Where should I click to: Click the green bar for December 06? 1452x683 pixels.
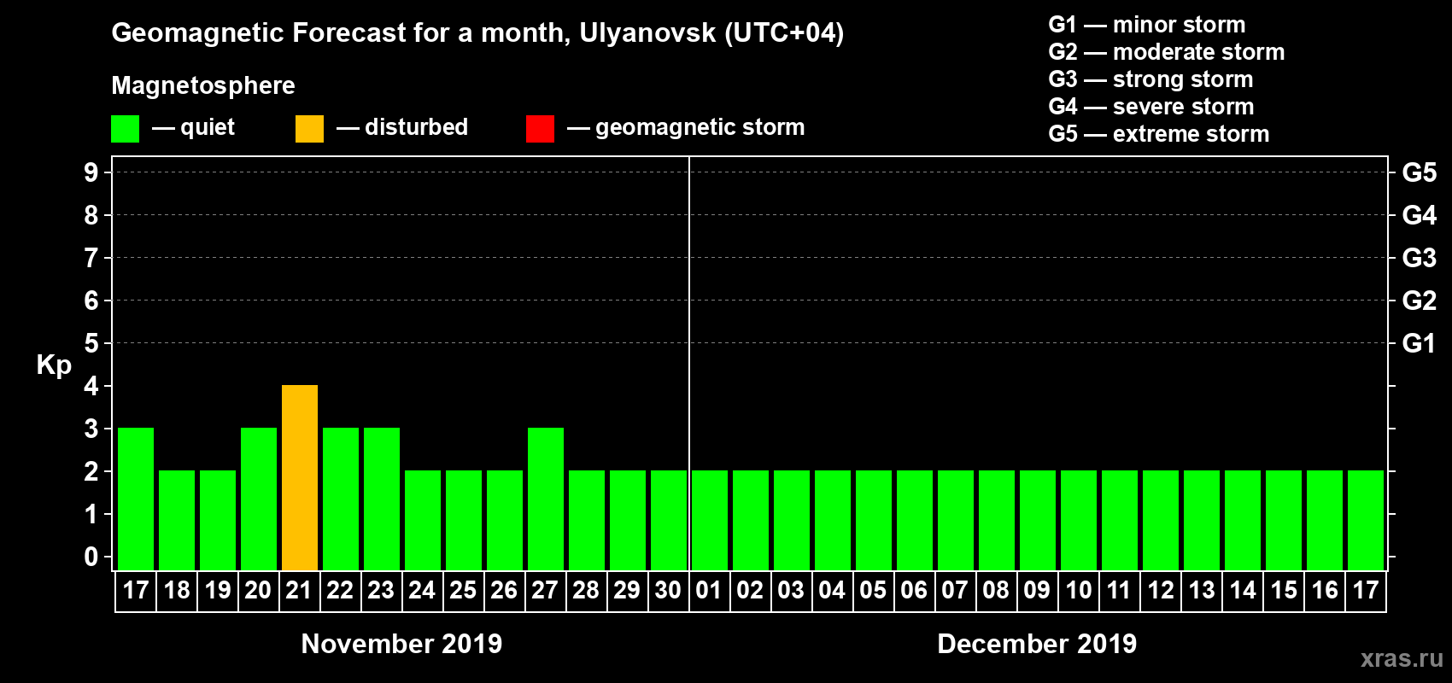pos(915,520)
